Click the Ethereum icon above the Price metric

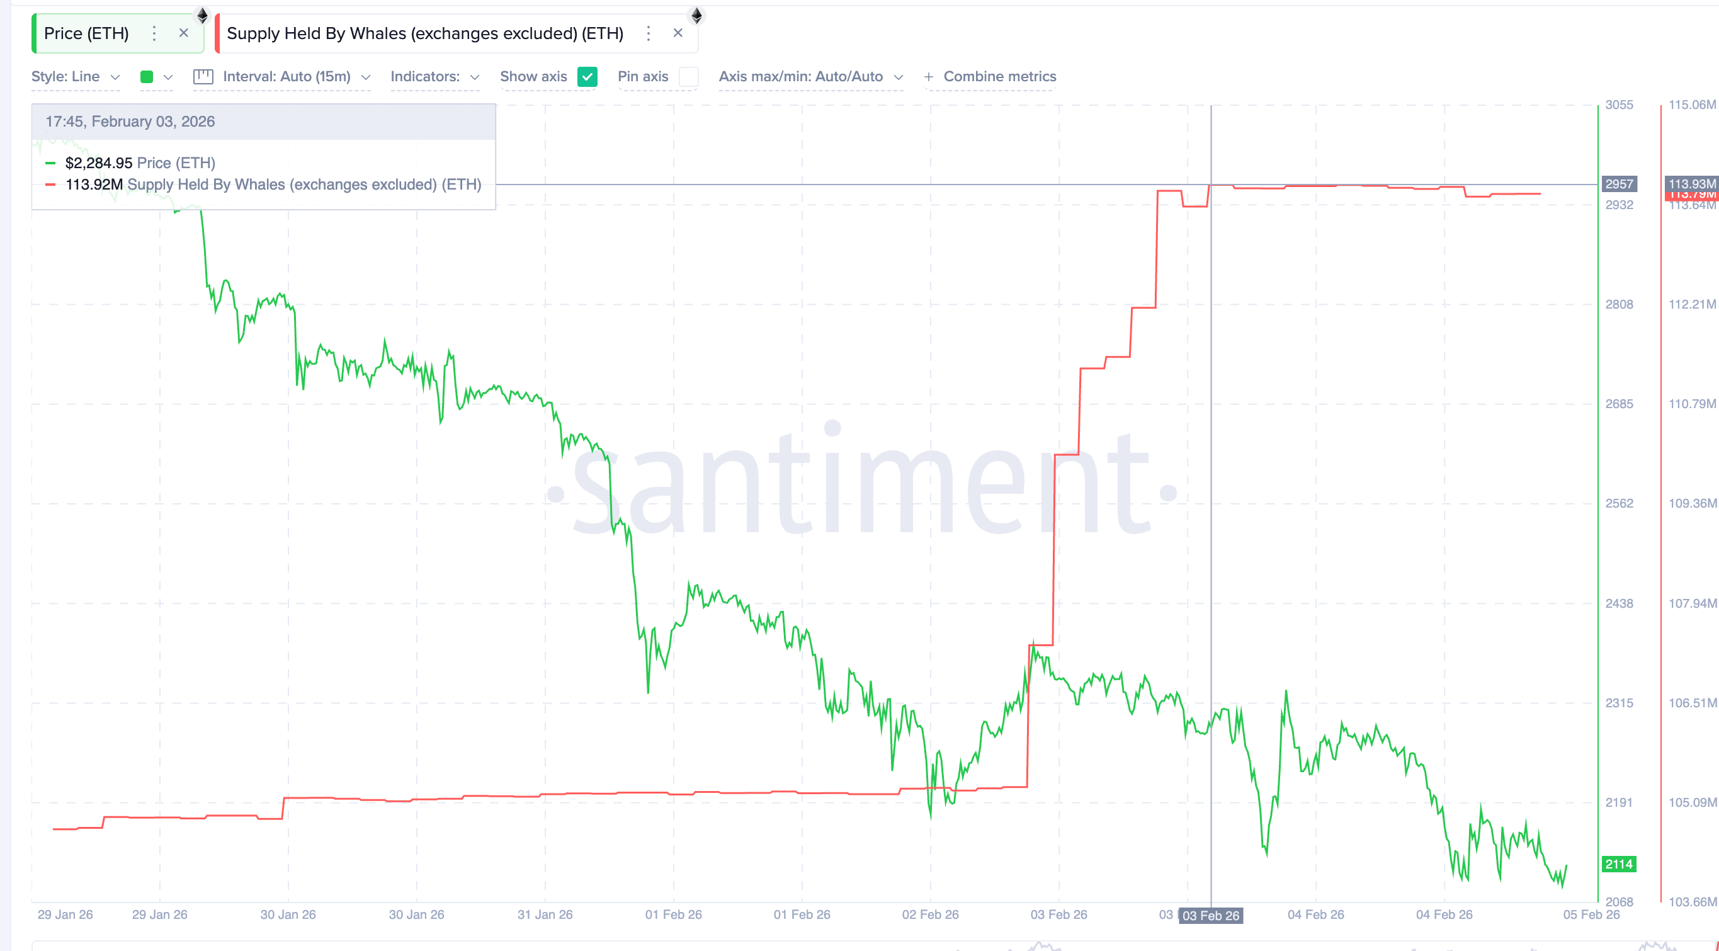point(202,16)
